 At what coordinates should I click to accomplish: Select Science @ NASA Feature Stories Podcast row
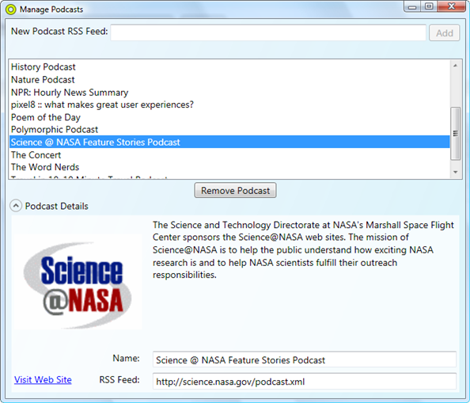(229, 142)
